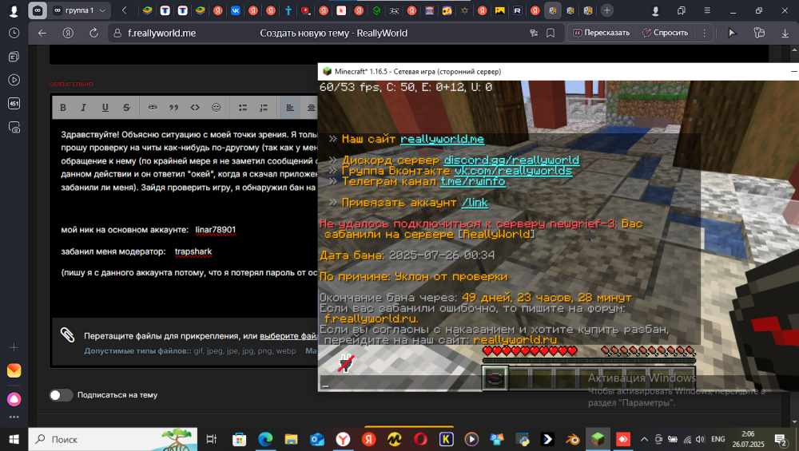The width and height of the screenshot is (799, 451).
Task: Insert a link with the chain icon
Action: point(153,108)
